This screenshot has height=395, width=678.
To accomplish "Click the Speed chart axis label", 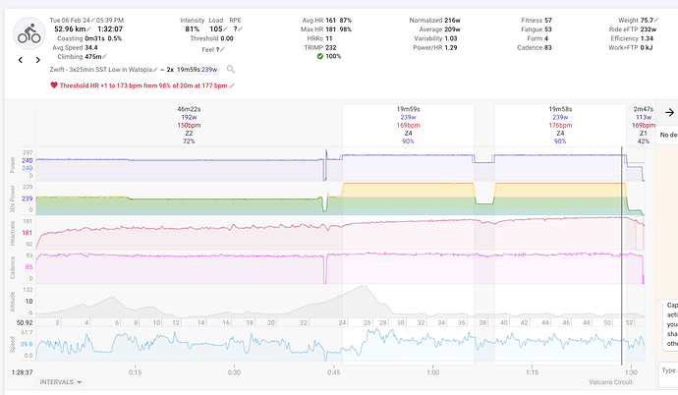I will tap(12, 345).
